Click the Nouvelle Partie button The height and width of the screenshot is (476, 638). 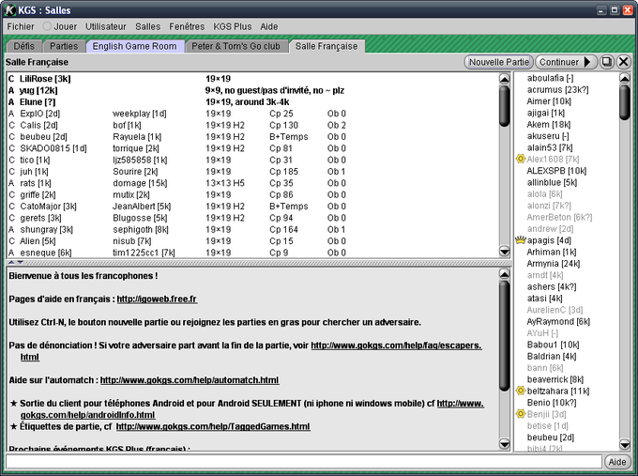point(499,62)
